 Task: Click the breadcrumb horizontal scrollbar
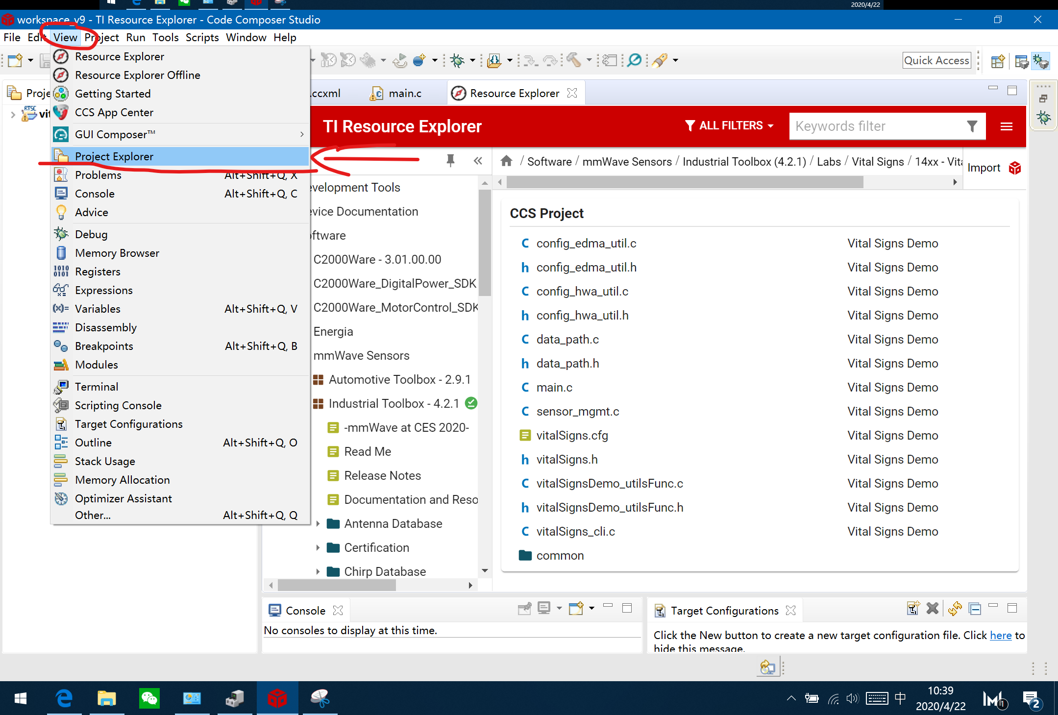[685, 182]
